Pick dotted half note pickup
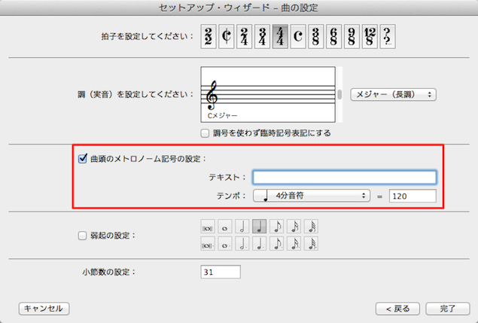The image size is (478, 323). (x=242, y=244)
